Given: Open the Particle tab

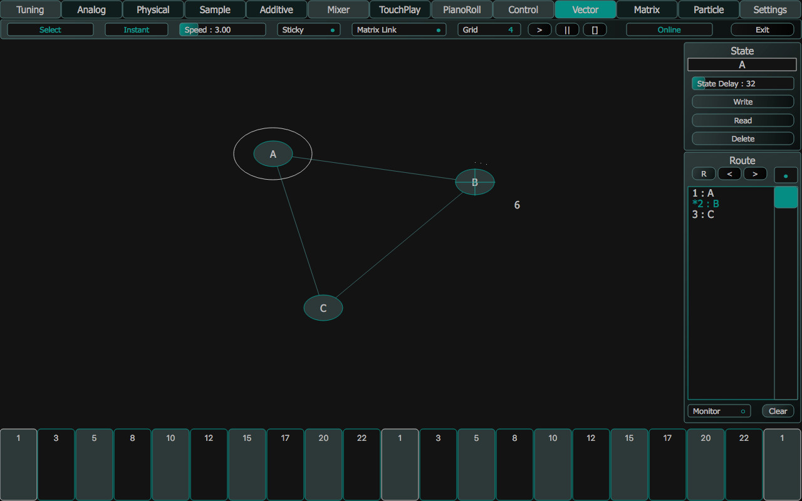Looking at the screenshot, I should (x=707, y=9).
